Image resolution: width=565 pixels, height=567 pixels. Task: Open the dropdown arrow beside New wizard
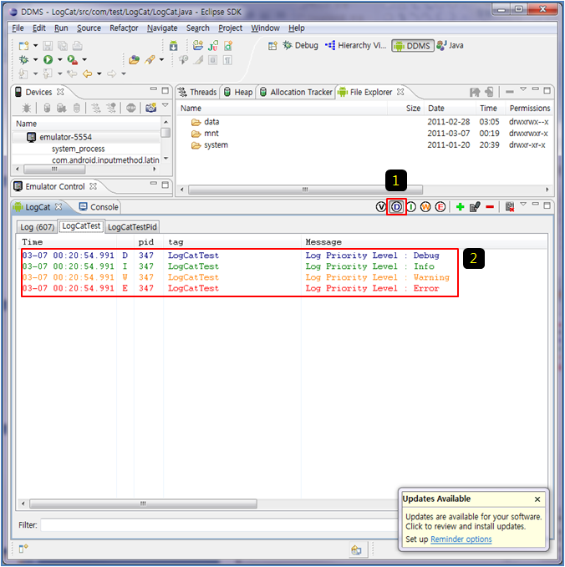[x=35, y=46]
